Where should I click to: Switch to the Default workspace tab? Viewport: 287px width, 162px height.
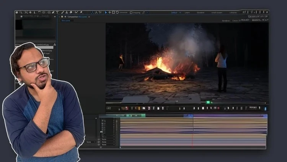174,12
